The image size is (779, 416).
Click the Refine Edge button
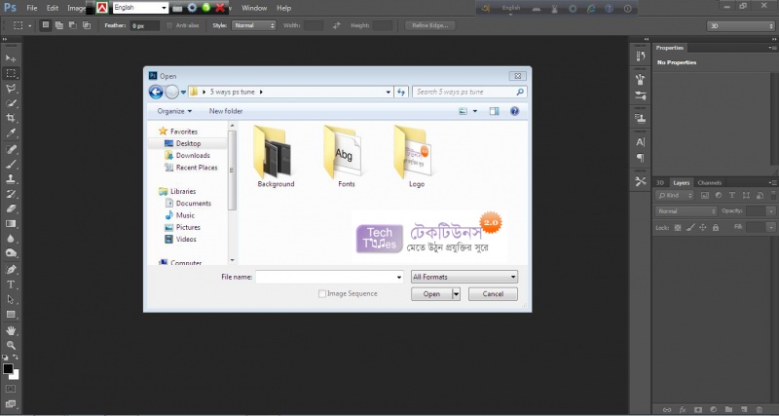coord(430,25)
